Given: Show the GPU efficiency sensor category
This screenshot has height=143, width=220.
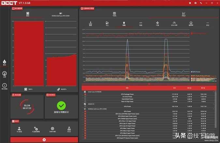Looking at the screenshot, I should (x=174, y=23).
